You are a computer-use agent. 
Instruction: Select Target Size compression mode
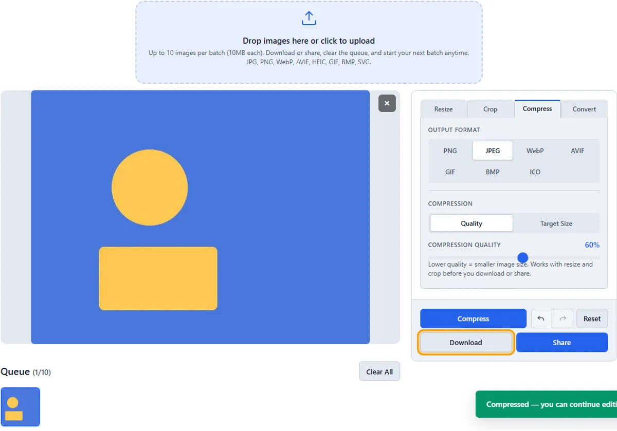click(556, 223)
